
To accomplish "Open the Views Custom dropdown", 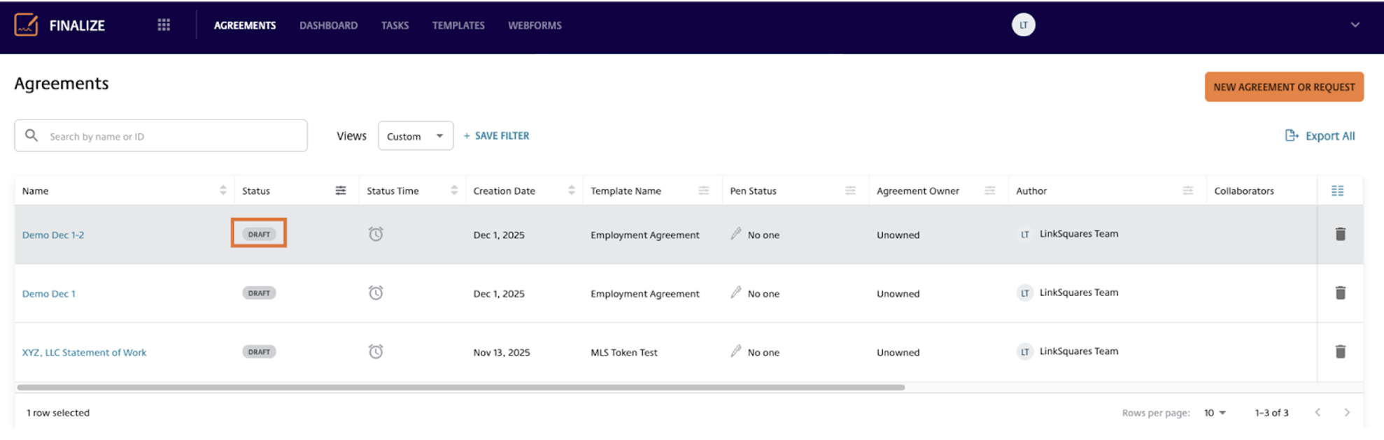I will click(x=415, y=136).
